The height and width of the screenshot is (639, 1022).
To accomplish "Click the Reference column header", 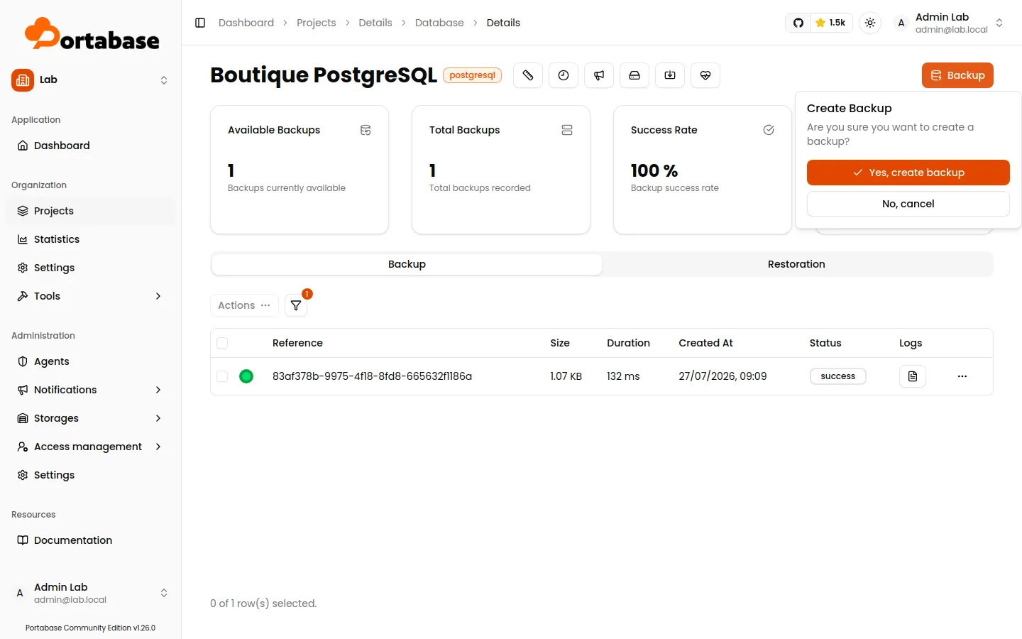I will click(x=297, y=343).
